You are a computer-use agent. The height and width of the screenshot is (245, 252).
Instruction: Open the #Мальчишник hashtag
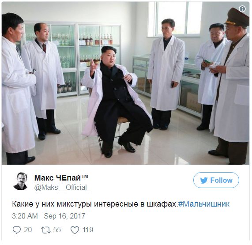[x=204, y=204]
